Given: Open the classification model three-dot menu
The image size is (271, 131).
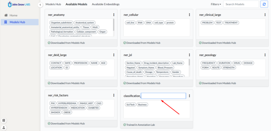Looking at the screenshot, I should click(189, 96).
